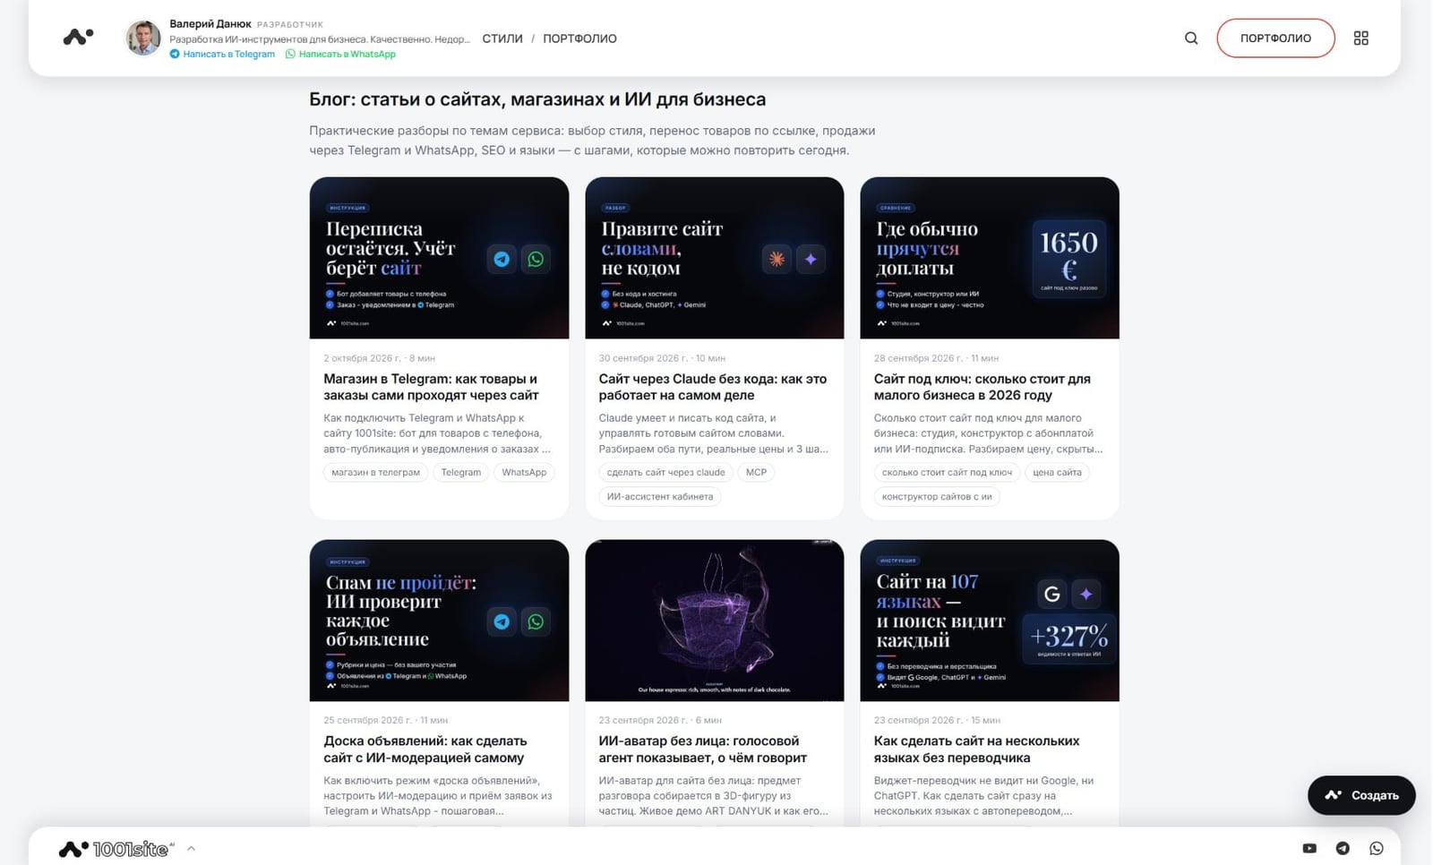The image size is (1433, 865).
Task: Select the сколько стоит сайт под ключ tag
Action: pos(947,473)
